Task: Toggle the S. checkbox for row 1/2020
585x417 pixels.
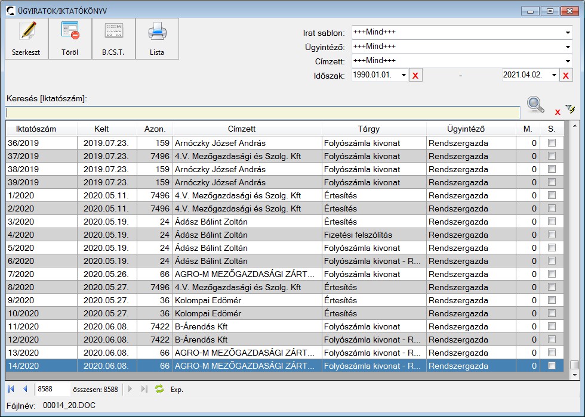Action: [552, 195]
